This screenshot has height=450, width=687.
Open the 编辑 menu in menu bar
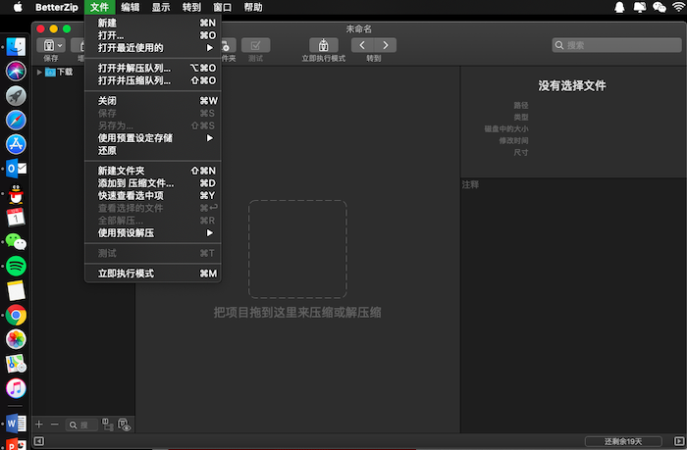click(x=131, y=7)
